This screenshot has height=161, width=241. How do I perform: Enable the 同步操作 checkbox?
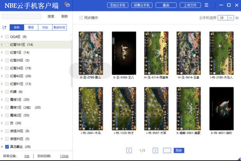[x=81, y=18]
